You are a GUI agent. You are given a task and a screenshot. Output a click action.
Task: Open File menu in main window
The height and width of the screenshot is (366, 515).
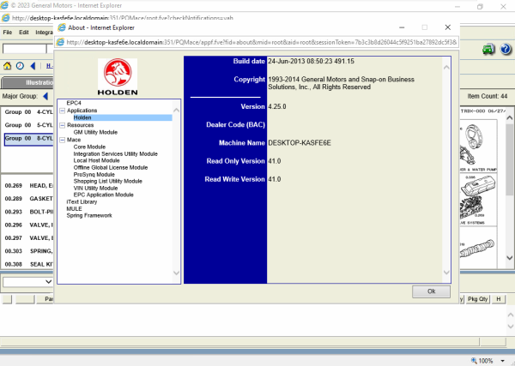pyautogui.click(x=7, y=32)
